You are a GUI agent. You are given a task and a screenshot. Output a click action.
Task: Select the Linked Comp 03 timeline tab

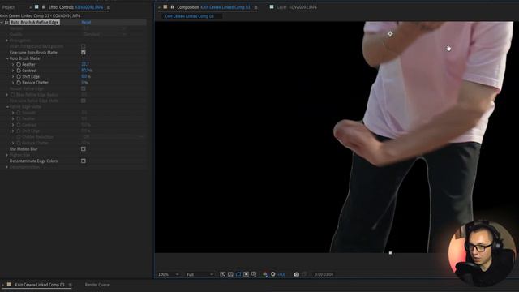point(40,285)
